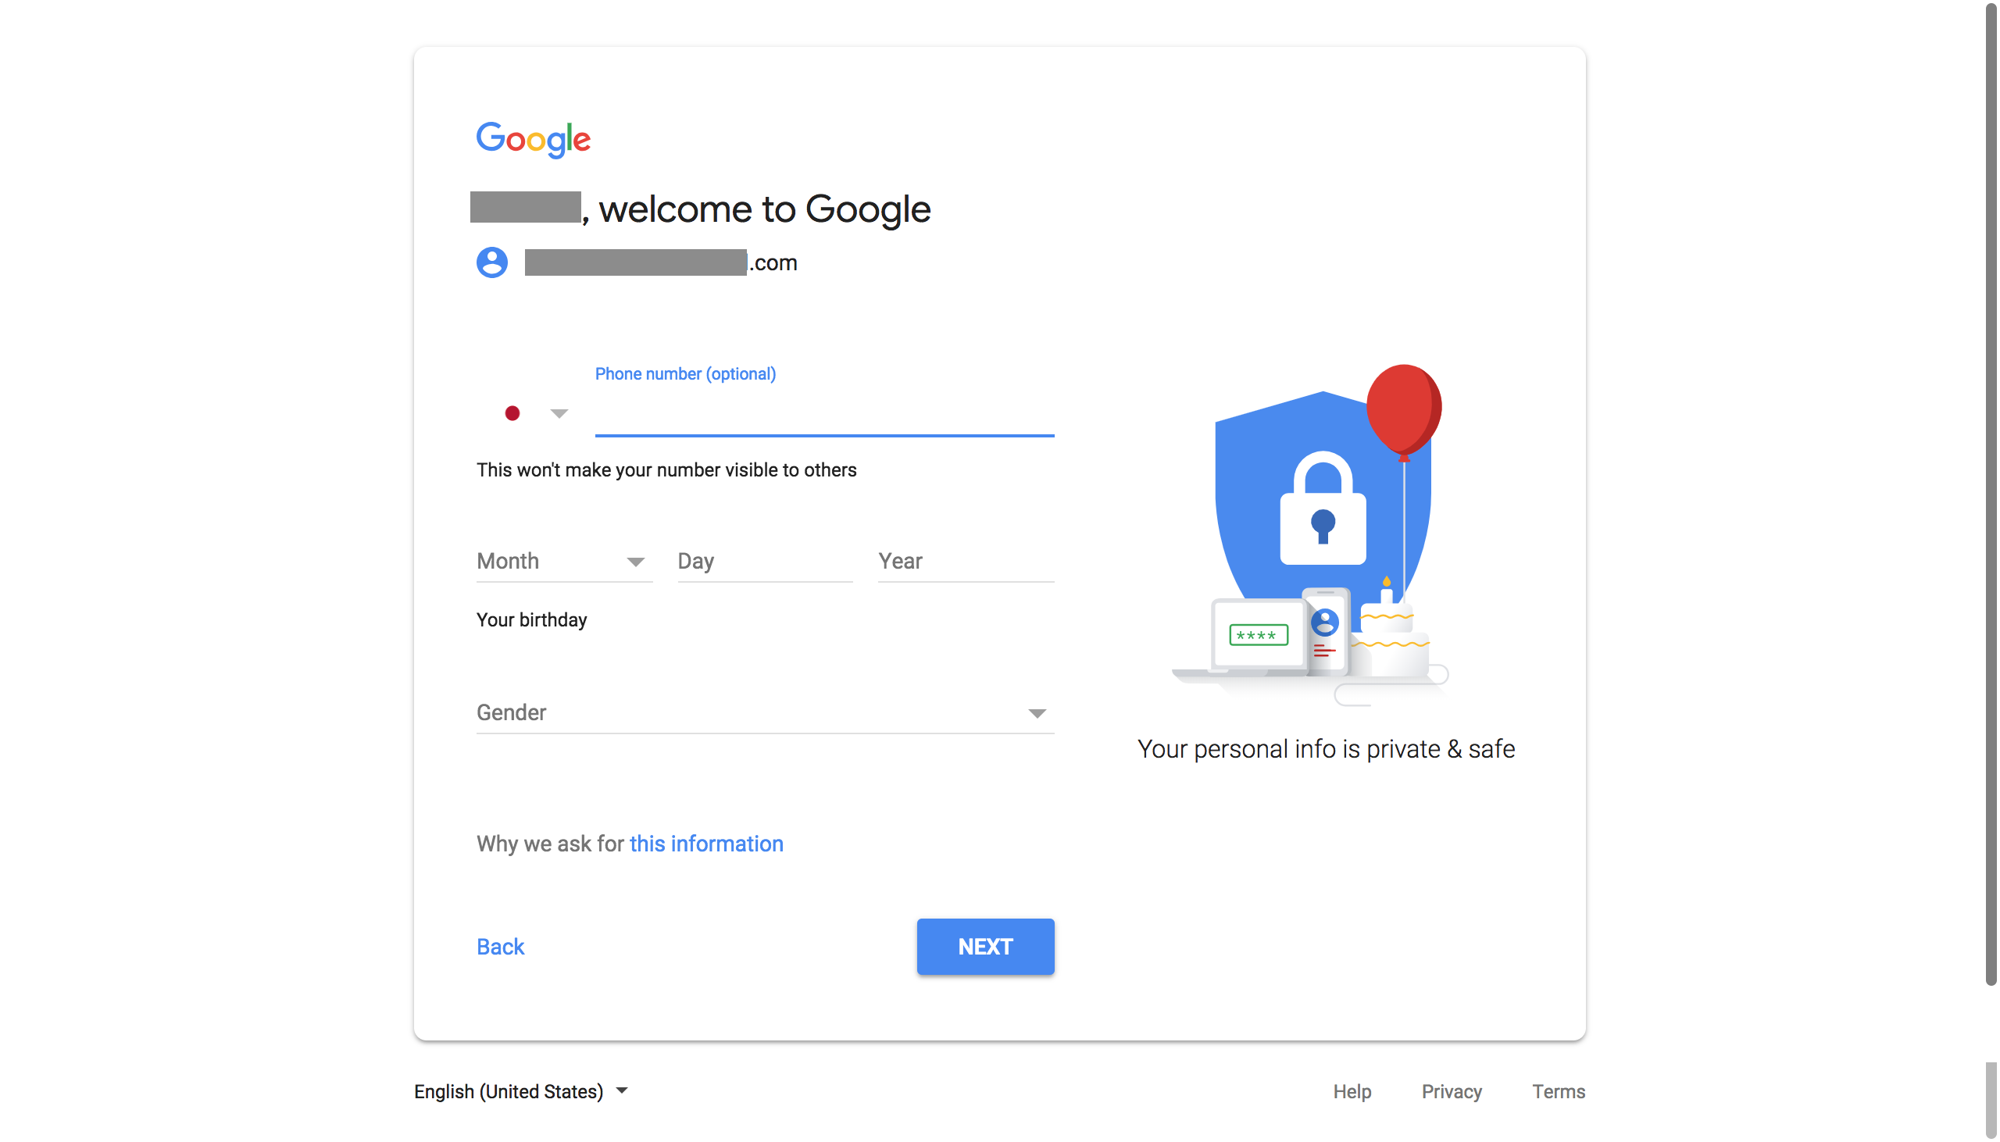
Task: Select the English United States language toggle
Action: pyautogui.click(x=520, y=1091)
